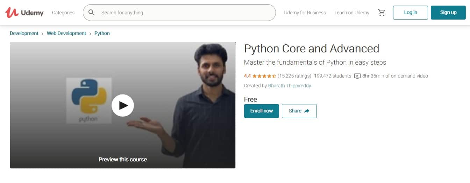The height and width of the screenshot is (183, 470).
Task: Open the Categories menu
Action: click(x=63, y=13)
